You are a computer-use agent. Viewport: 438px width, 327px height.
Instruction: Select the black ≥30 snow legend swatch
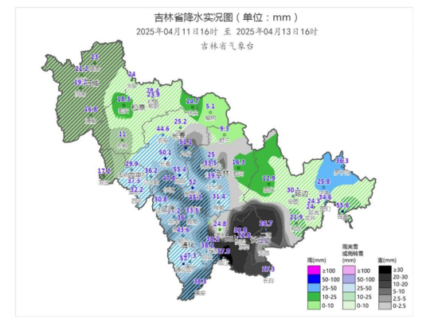(385, 270)
